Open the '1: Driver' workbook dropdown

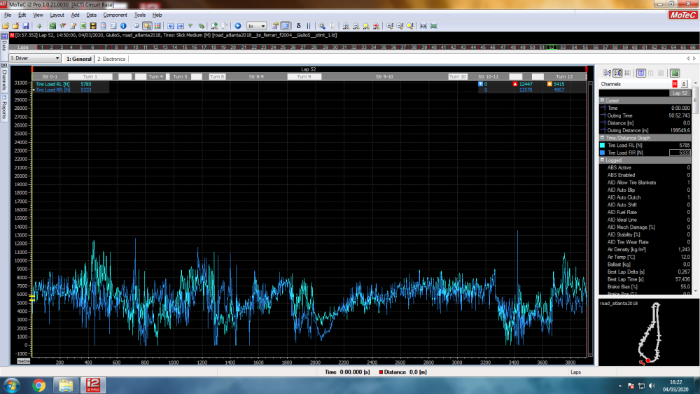pyautogui.click(x=35, y=59)
